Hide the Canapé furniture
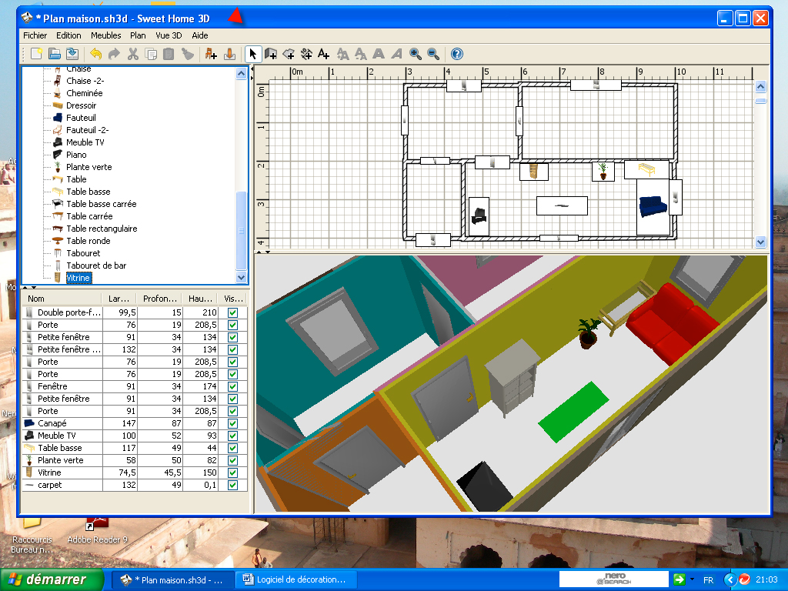 tap(232, 423)
